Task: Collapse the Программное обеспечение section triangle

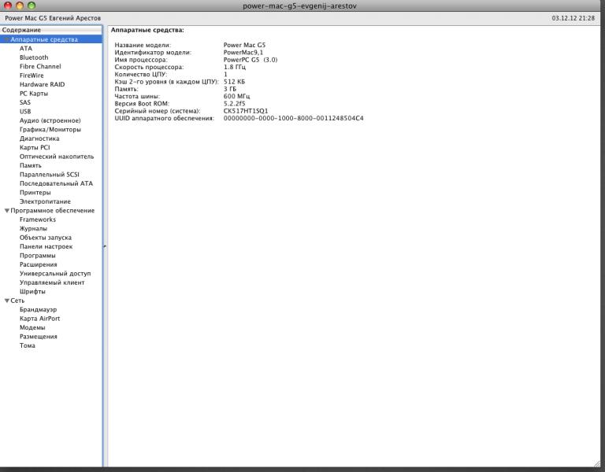Action: (6, 211)
